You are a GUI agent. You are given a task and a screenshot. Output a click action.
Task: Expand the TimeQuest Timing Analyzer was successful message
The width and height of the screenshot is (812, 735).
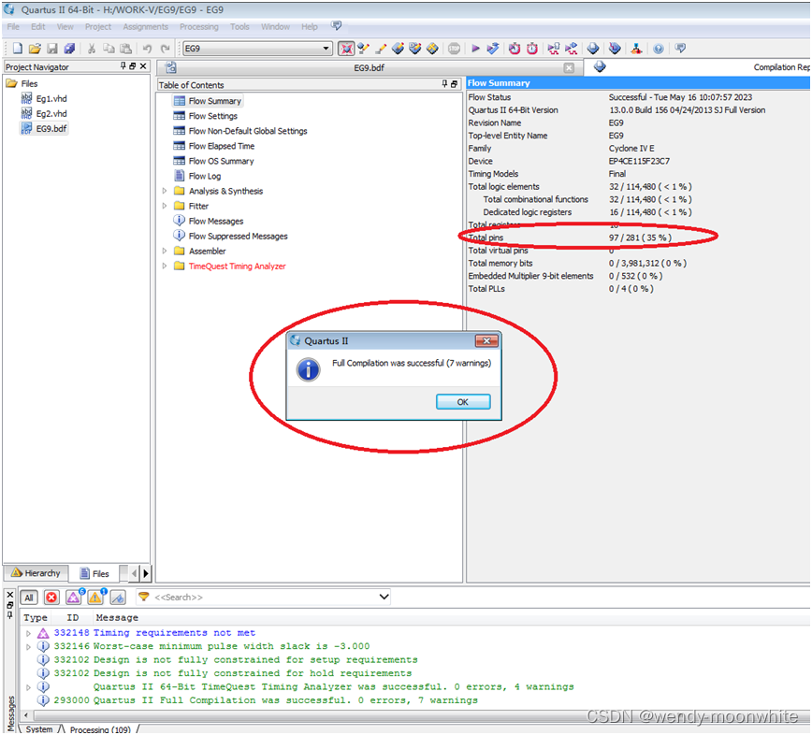pyautogui.click(x=28, y=687)
